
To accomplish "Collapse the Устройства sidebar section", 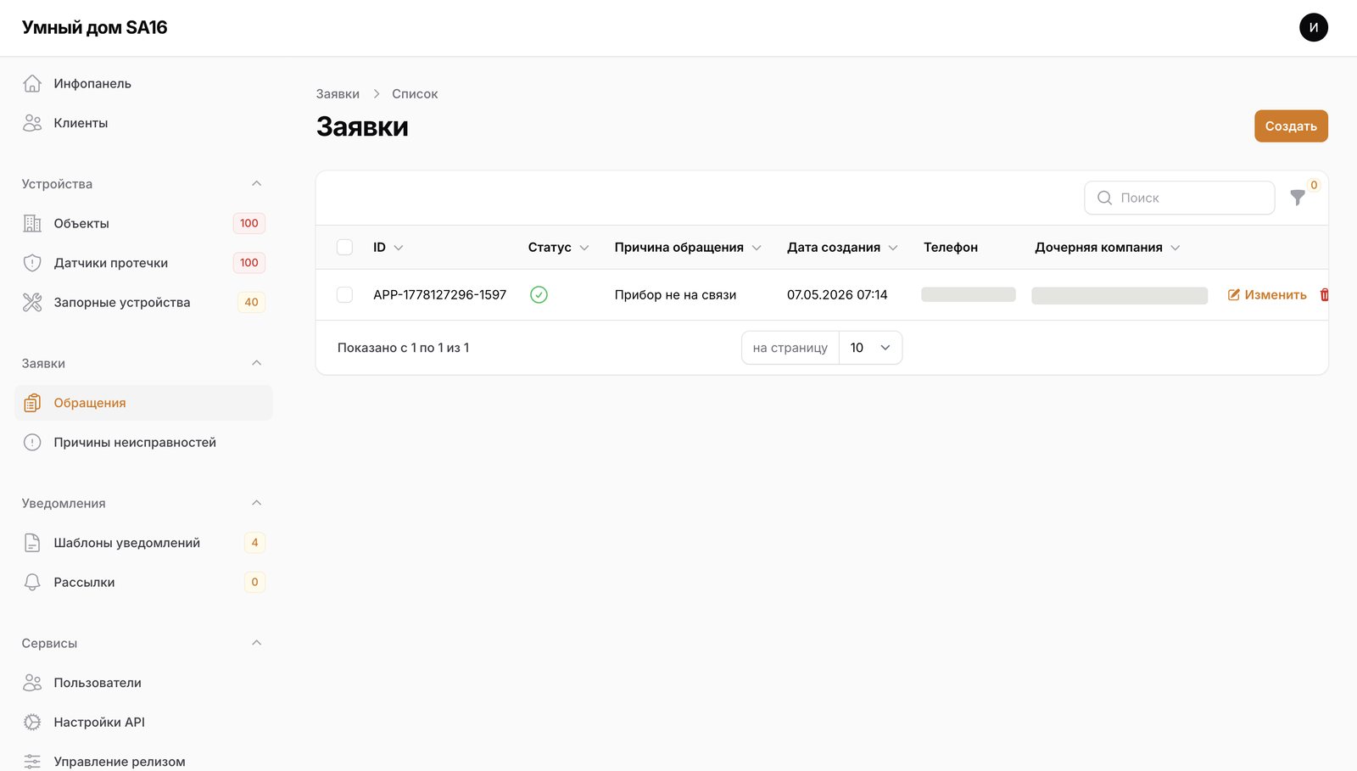I will (x=256, y=184).
